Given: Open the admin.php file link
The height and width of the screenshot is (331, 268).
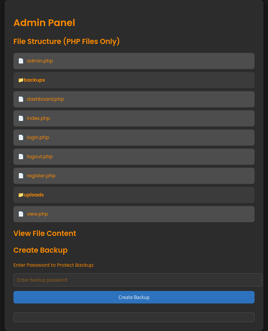Looking at the screenshot, I should pyautogui.click(x=40, y=61).
